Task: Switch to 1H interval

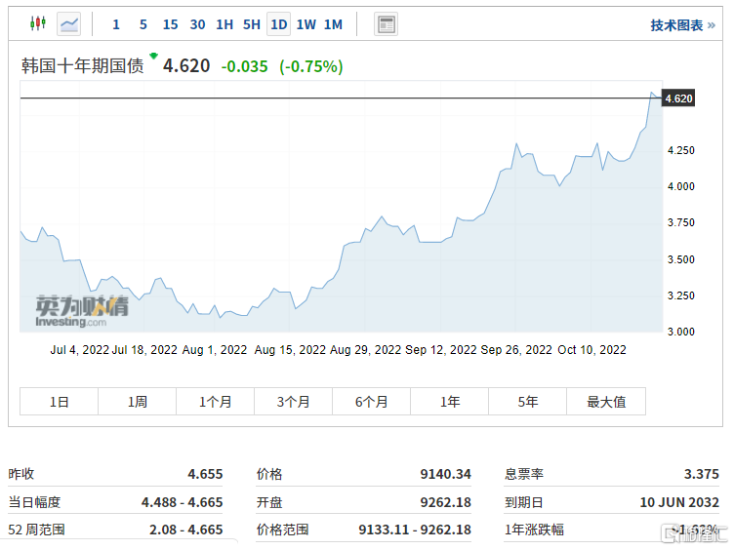Action: [224, 24]
